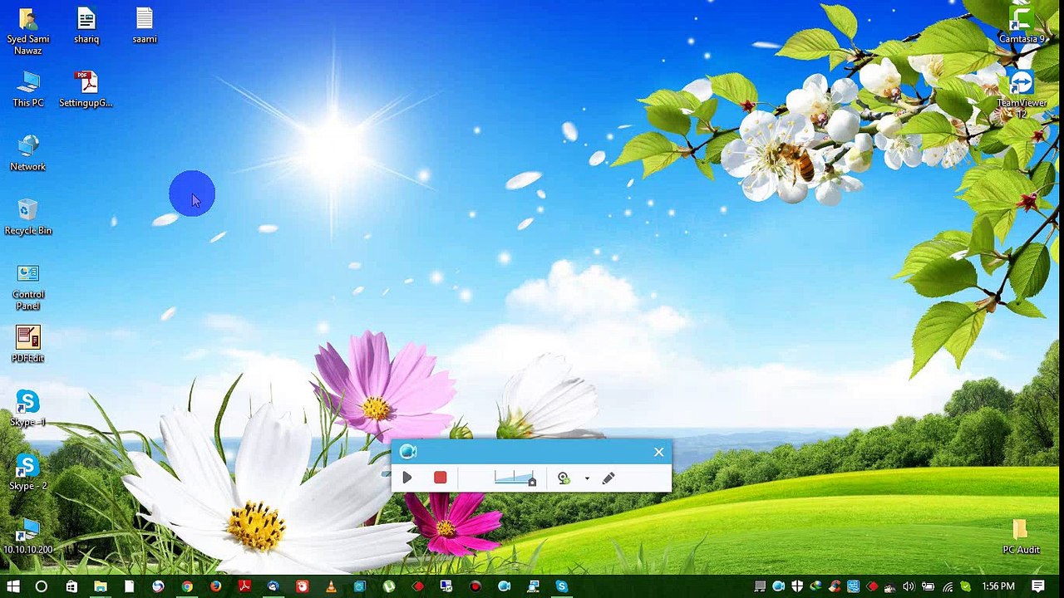1064x598 pixels.
Task: Open uTorrent from the taskbar
Action: pos(388,586)
